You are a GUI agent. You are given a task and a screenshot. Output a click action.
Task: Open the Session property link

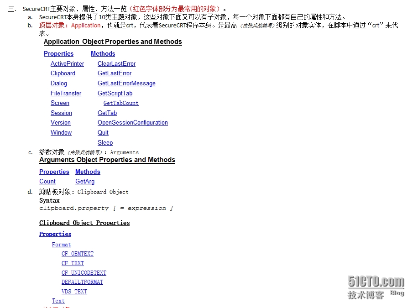point(61,113)
